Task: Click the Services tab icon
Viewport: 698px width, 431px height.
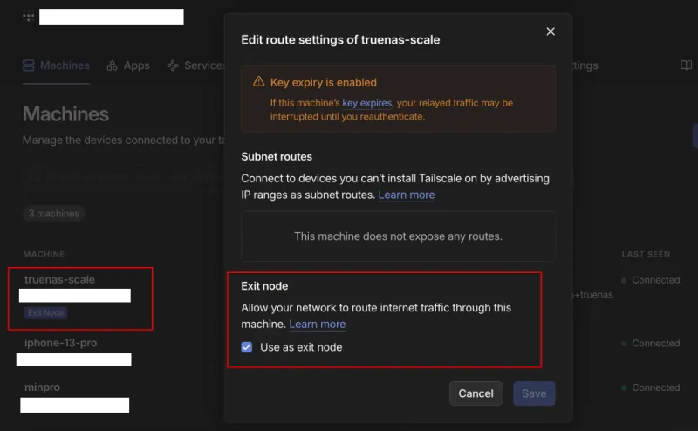Action: pos(173,65)
